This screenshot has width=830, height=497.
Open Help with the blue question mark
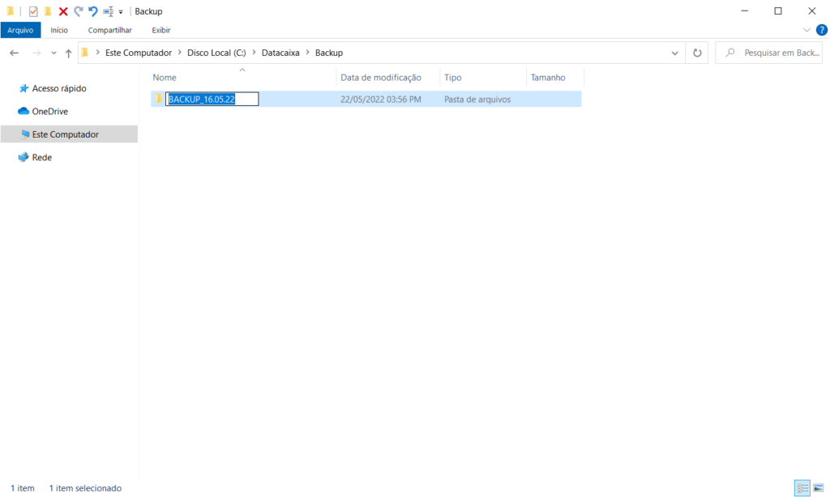coord(821,30)
